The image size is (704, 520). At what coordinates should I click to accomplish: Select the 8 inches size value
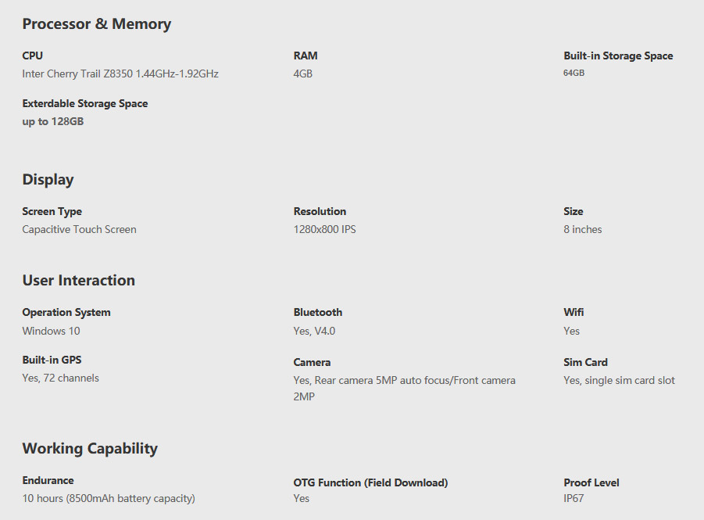[583, 229]
